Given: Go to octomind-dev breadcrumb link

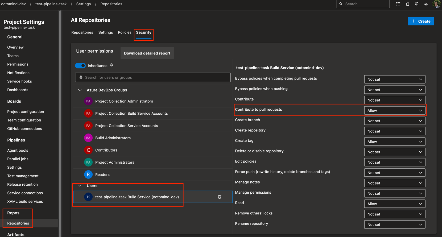Looking at the screenshot, I should pyautogui.click(x=13, y=4).
